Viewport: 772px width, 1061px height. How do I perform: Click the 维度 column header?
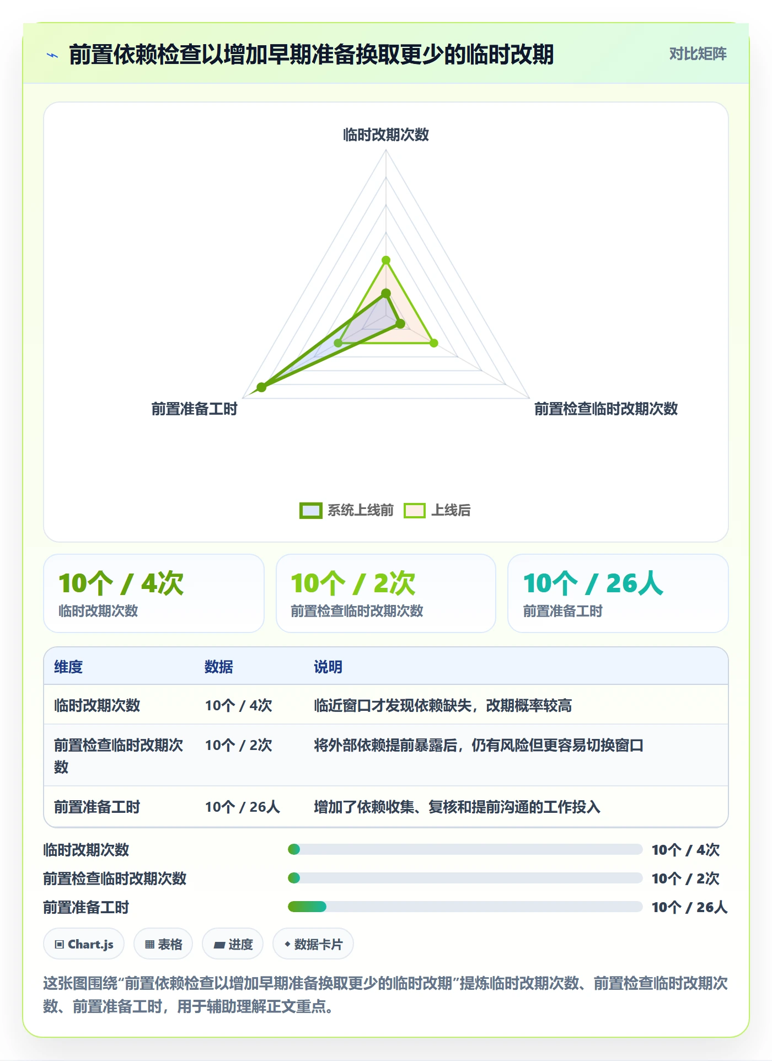point(68,667)
